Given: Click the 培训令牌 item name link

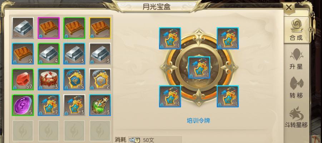Looking at the screenshot, I should click(x=199, y=120).
